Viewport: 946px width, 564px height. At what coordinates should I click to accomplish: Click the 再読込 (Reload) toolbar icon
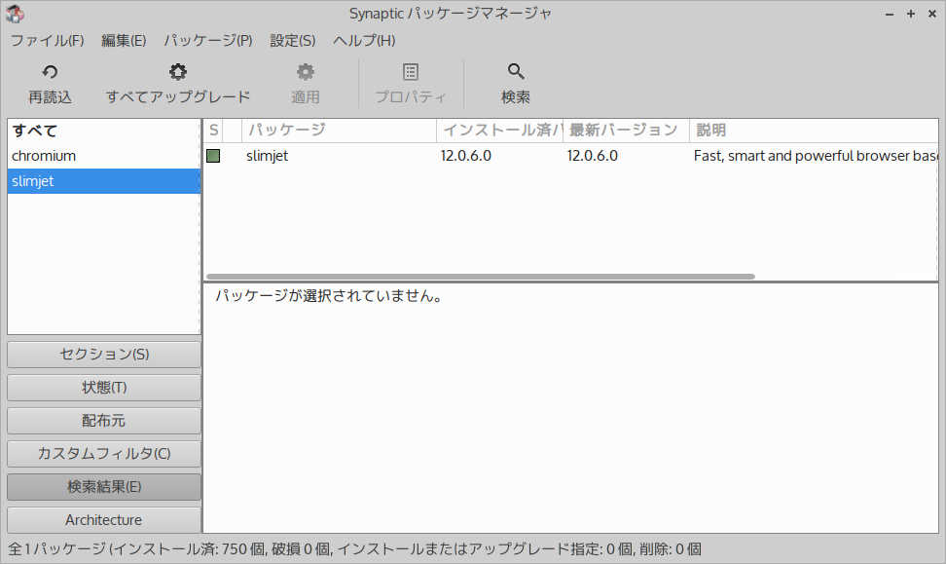[50, 71]
